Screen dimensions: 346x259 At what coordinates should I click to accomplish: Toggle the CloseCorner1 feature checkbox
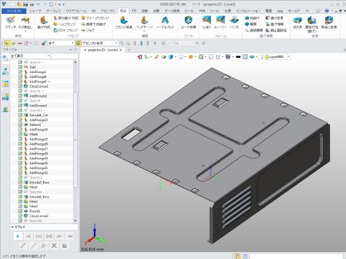point(20,86)
